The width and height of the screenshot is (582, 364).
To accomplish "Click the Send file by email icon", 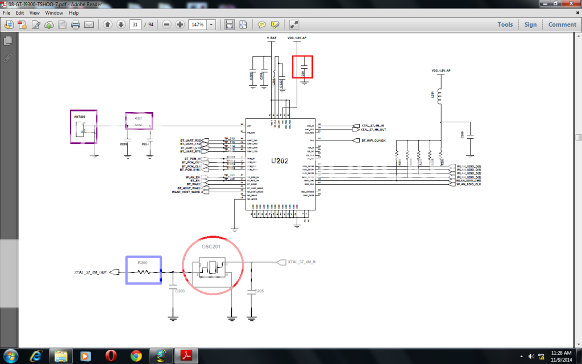I will [x=89, y=24].
